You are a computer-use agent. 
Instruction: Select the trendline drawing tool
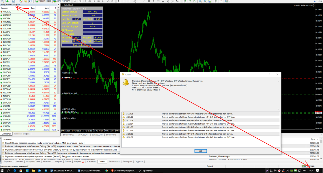[144, 1]
